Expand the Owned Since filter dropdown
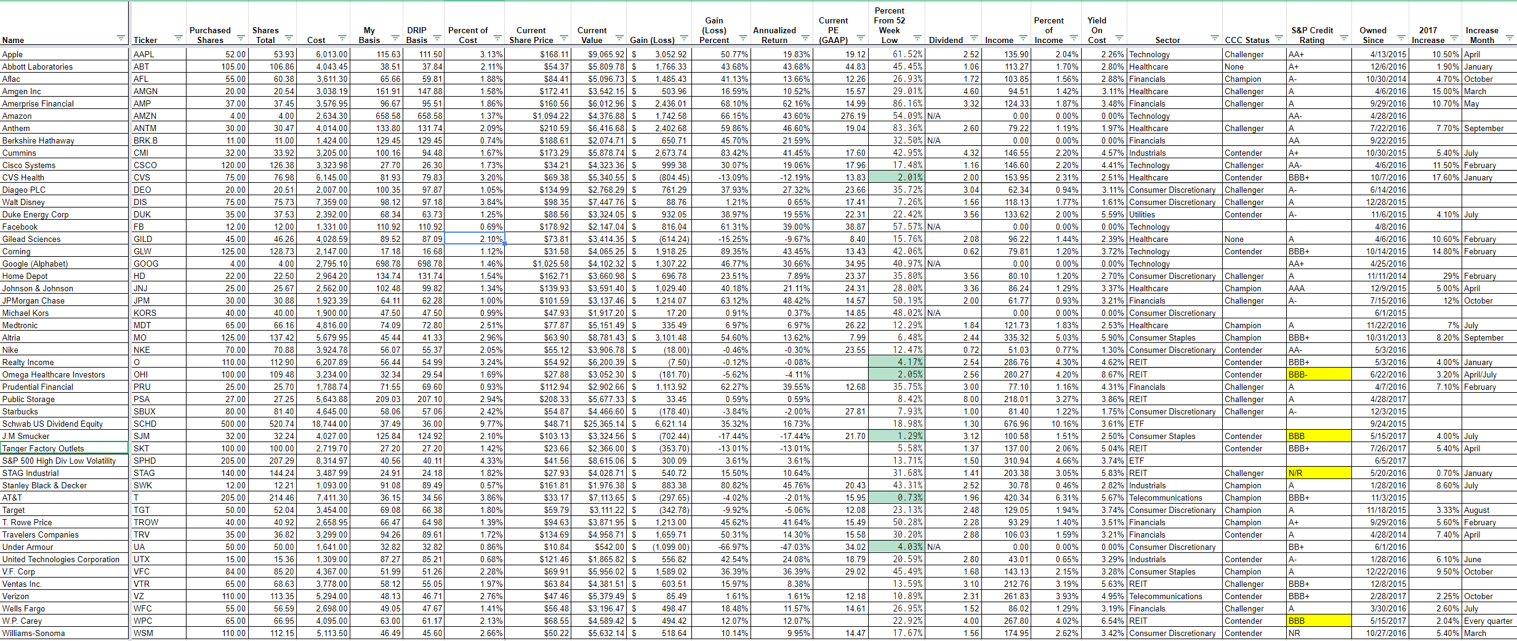1517x641 pixels. [1401, 38]
